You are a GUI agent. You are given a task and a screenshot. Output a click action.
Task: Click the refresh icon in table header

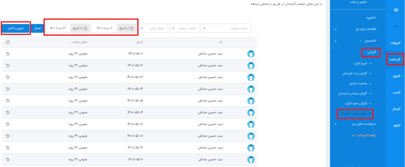point(8,42)
